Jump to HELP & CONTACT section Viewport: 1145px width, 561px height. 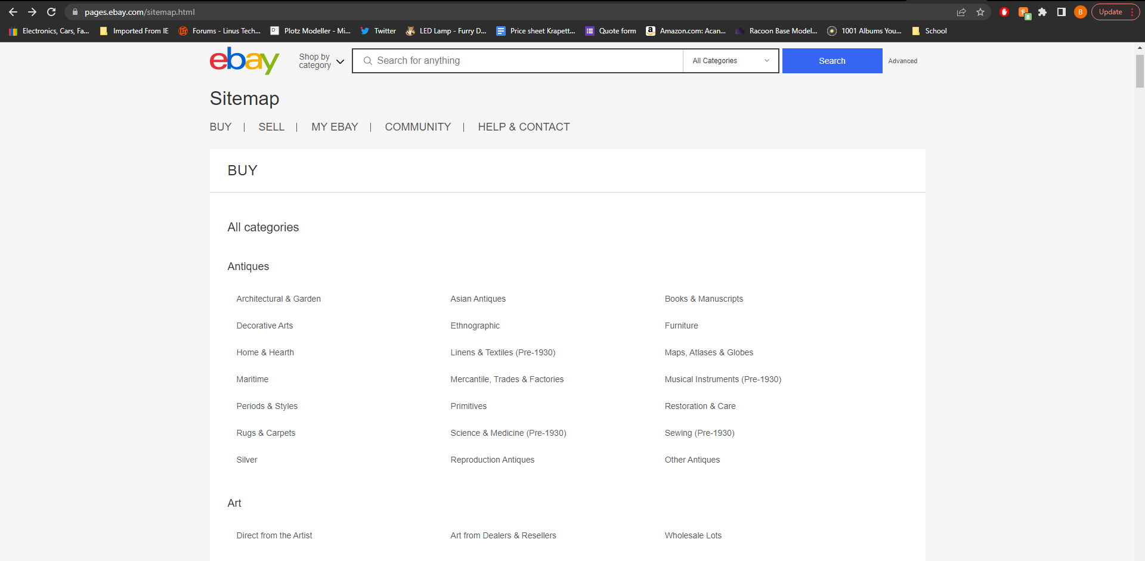524,127
